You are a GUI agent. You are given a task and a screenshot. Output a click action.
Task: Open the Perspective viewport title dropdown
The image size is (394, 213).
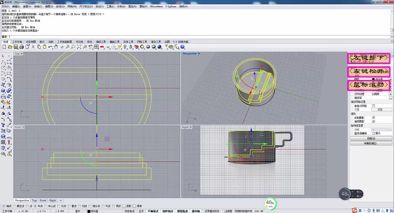point(199,54)
